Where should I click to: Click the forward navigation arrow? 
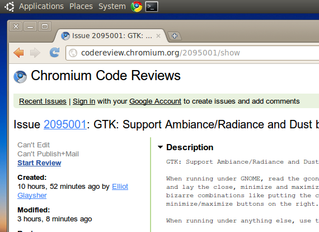pyautogui.click(x=35, y=53)
